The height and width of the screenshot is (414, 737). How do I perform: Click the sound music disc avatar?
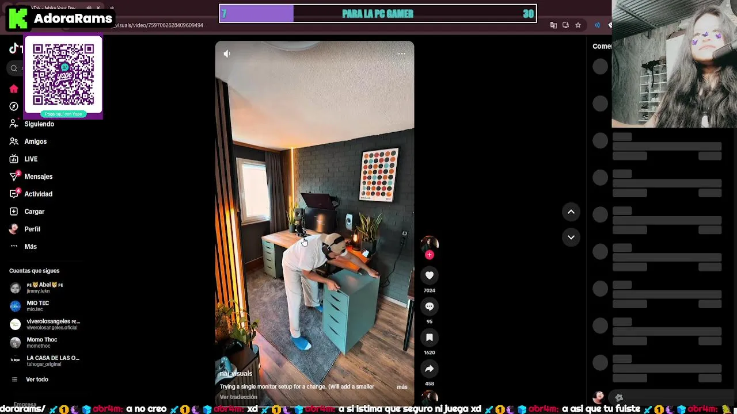coord(430,397)
